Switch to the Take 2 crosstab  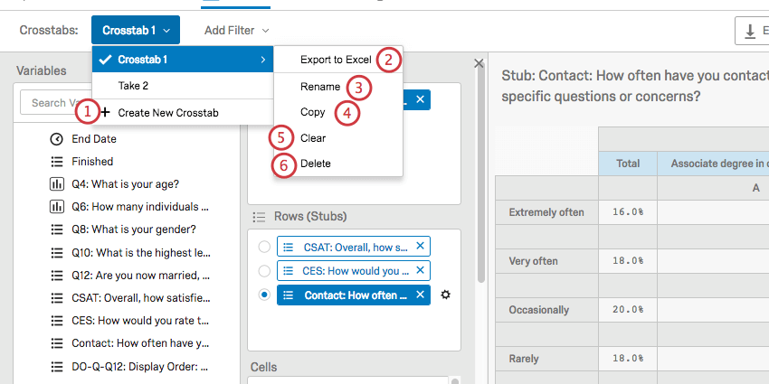[133, 86]
